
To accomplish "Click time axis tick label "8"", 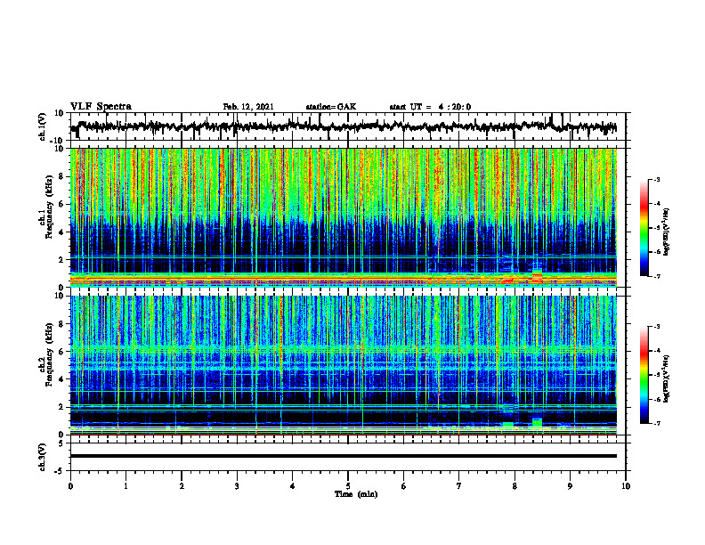I will (515, 486).
